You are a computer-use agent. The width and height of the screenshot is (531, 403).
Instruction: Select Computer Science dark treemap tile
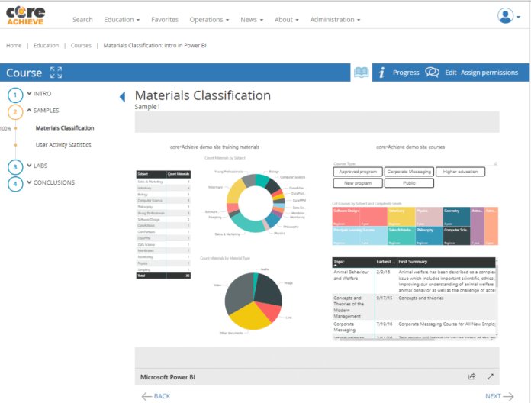coord(456,236)
